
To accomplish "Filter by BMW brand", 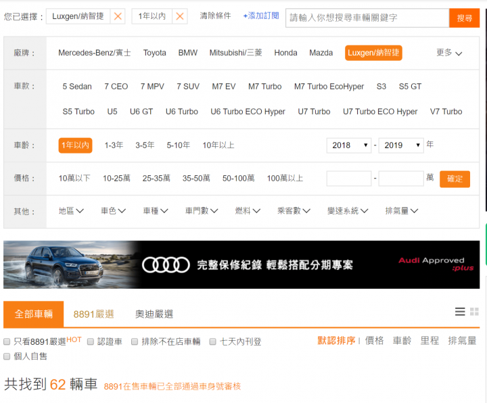I will 188,53.
